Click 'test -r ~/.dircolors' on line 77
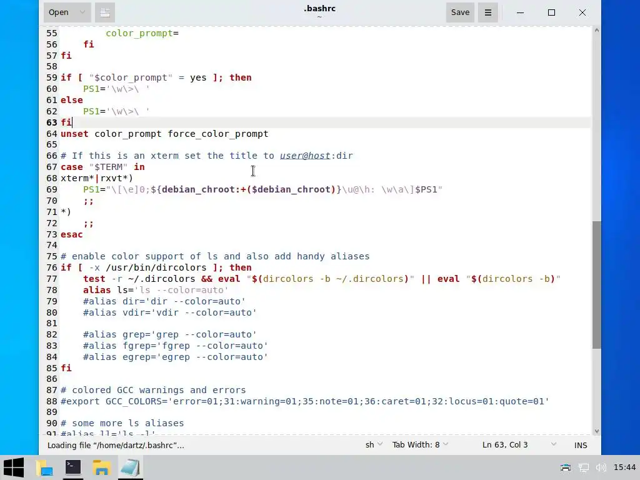This screenshot has height=480, width=640. click(139, 279)
